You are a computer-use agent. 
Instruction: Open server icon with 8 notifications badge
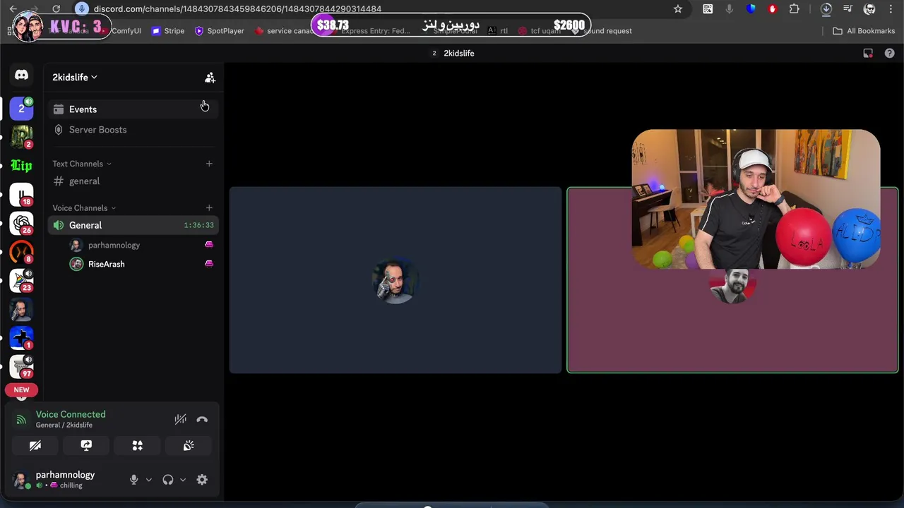tap(21, 252)
